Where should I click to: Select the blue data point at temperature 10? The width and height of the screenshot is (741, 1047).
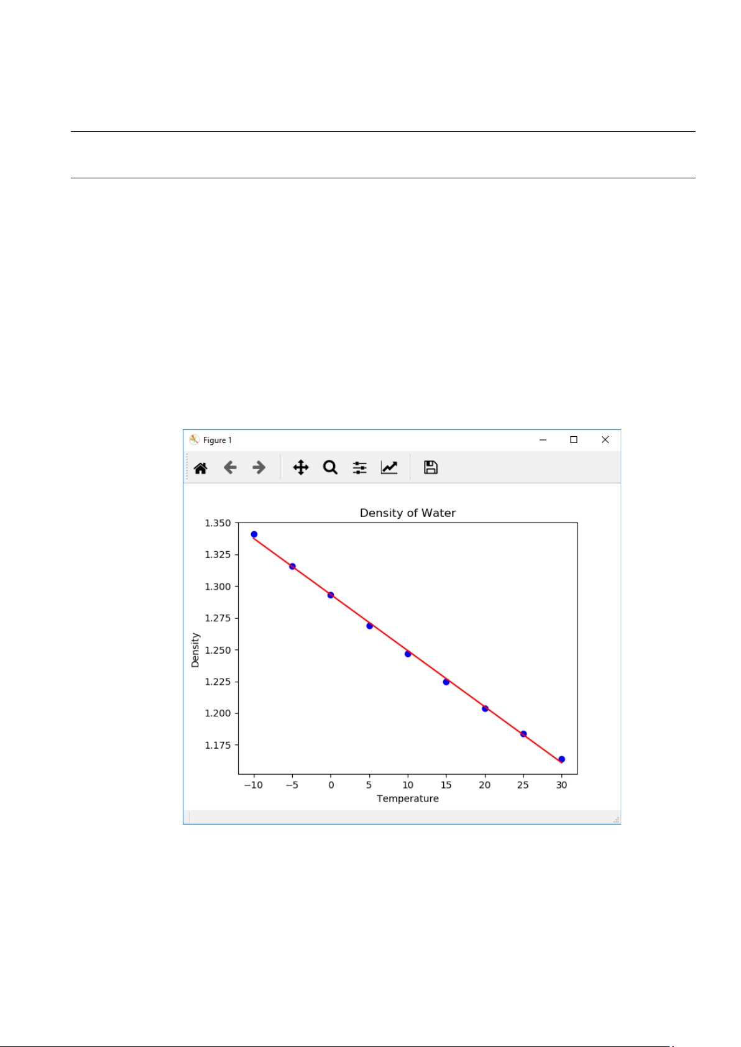pyautogui.click(x=408, y=654)
